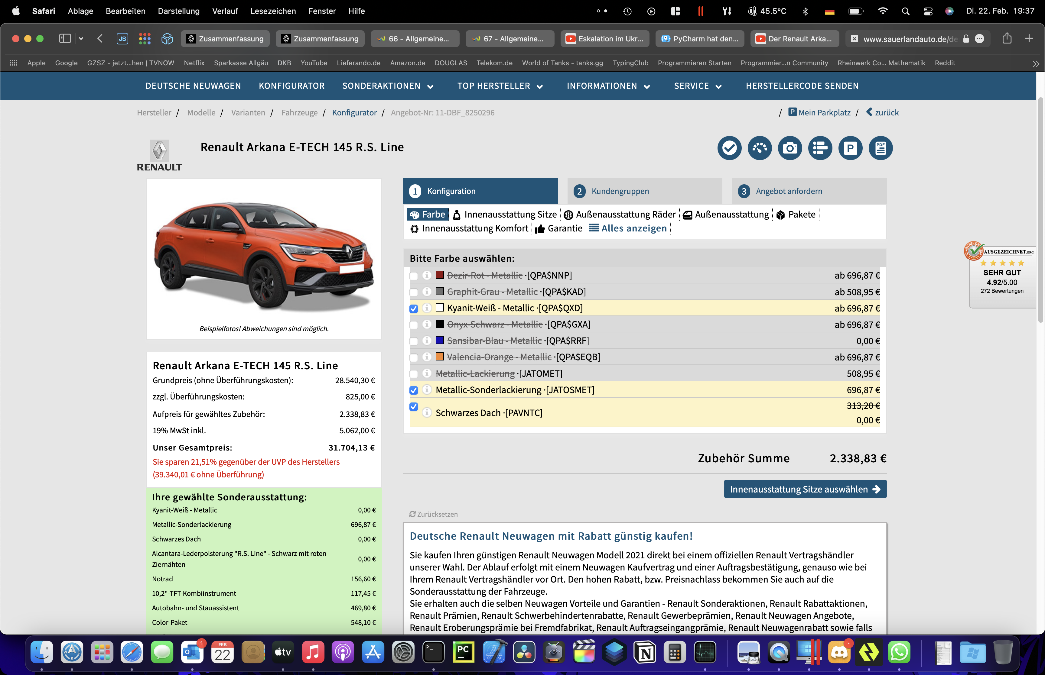
Task: Click the round list icon button
Action: pyautogui.click(x=820, y=148)
